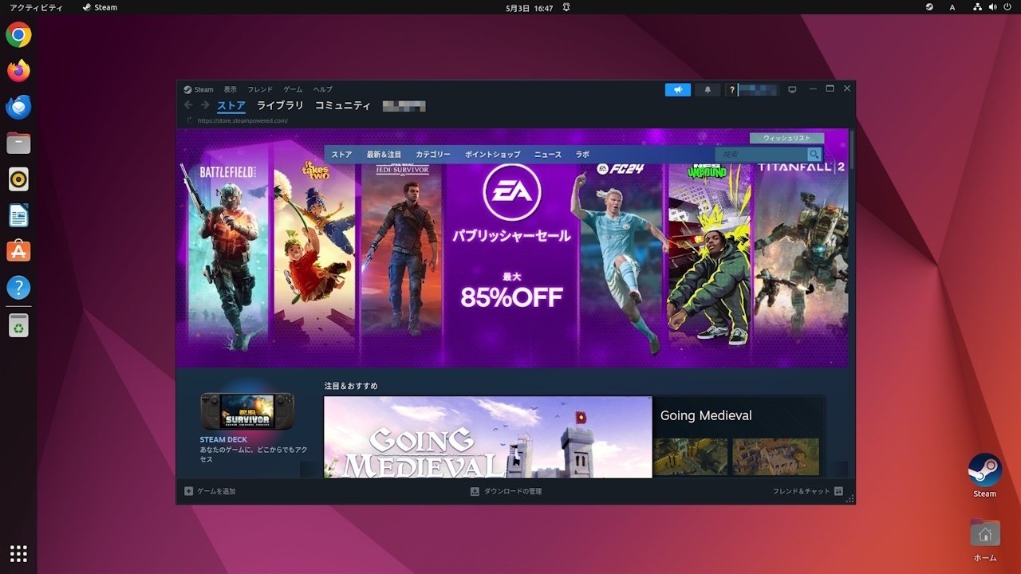Switch to the コミュニティ tab
Screen dimensions: 1021x574
pyautogui.click(x=343, y=105)
